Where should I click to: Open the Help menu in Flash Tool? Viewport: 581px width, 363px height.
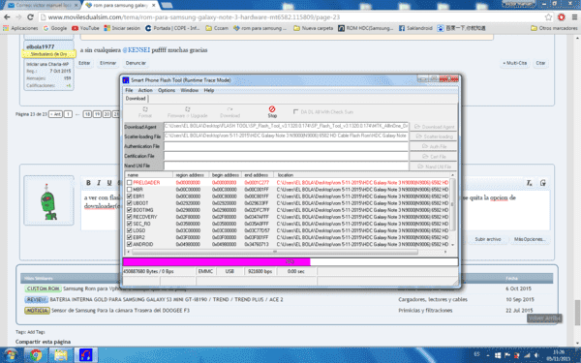209,90
